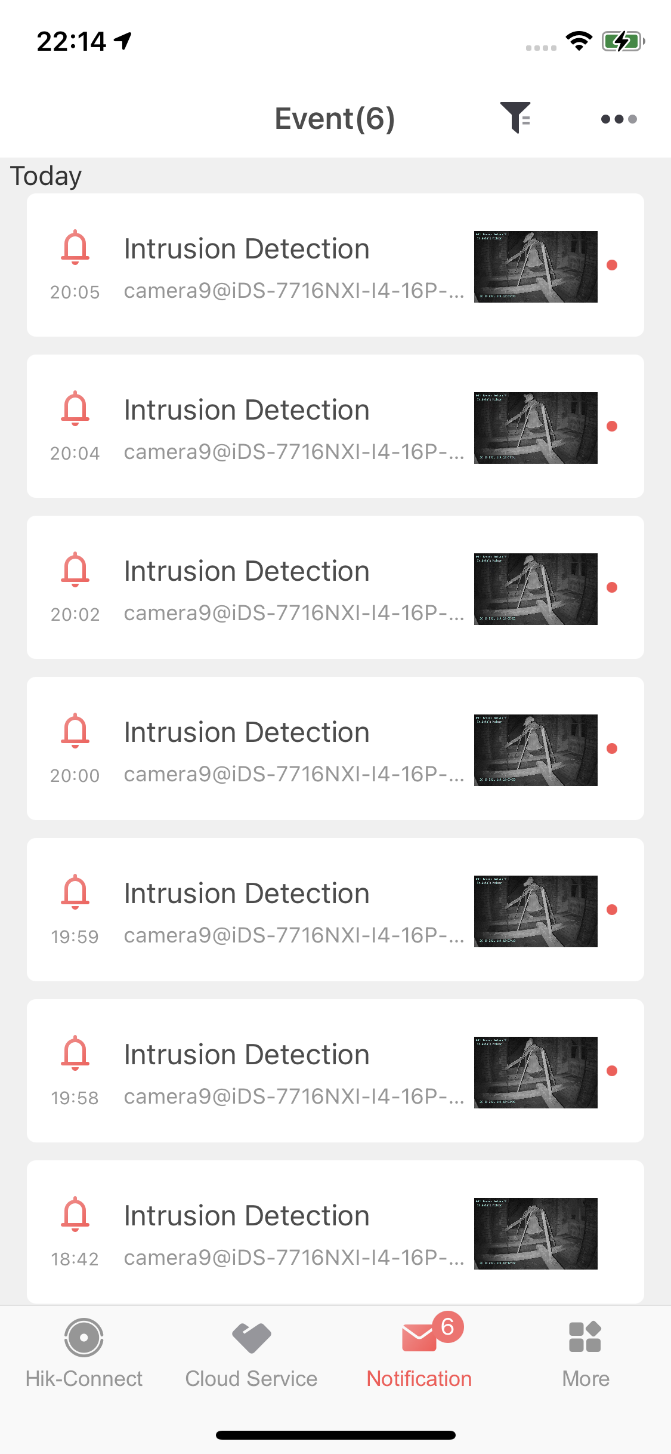Viewport: 671px width, 1454px height.
Task: Tap the unread red dot on 20:04 event
Action: point(612,426)
